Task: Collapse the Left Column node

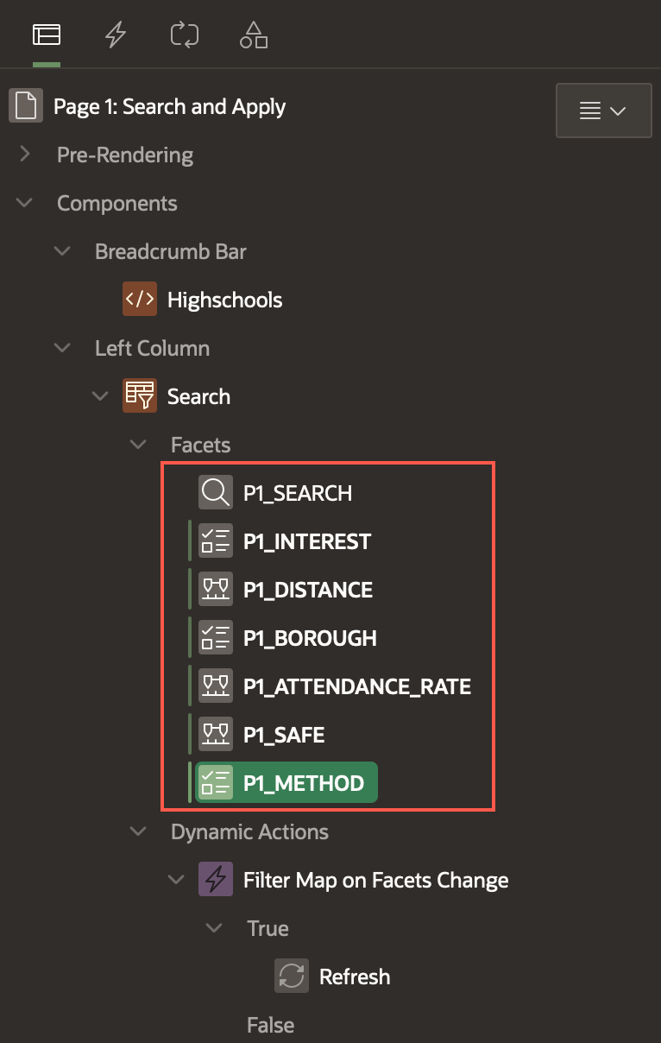Action: coord(63,349)
